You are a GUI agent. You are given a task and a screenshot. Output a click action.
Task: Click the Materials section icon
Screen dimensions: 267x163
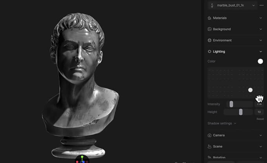point(209,18)
